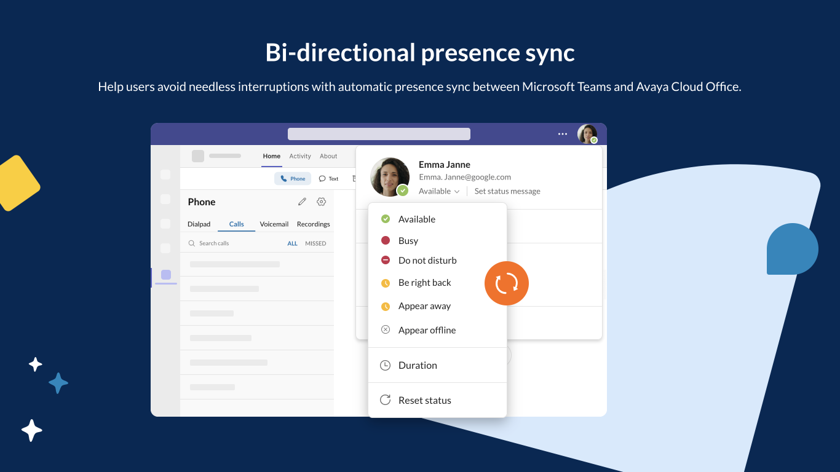Click the pencil compose icon beside Phone

click(302, 202)
